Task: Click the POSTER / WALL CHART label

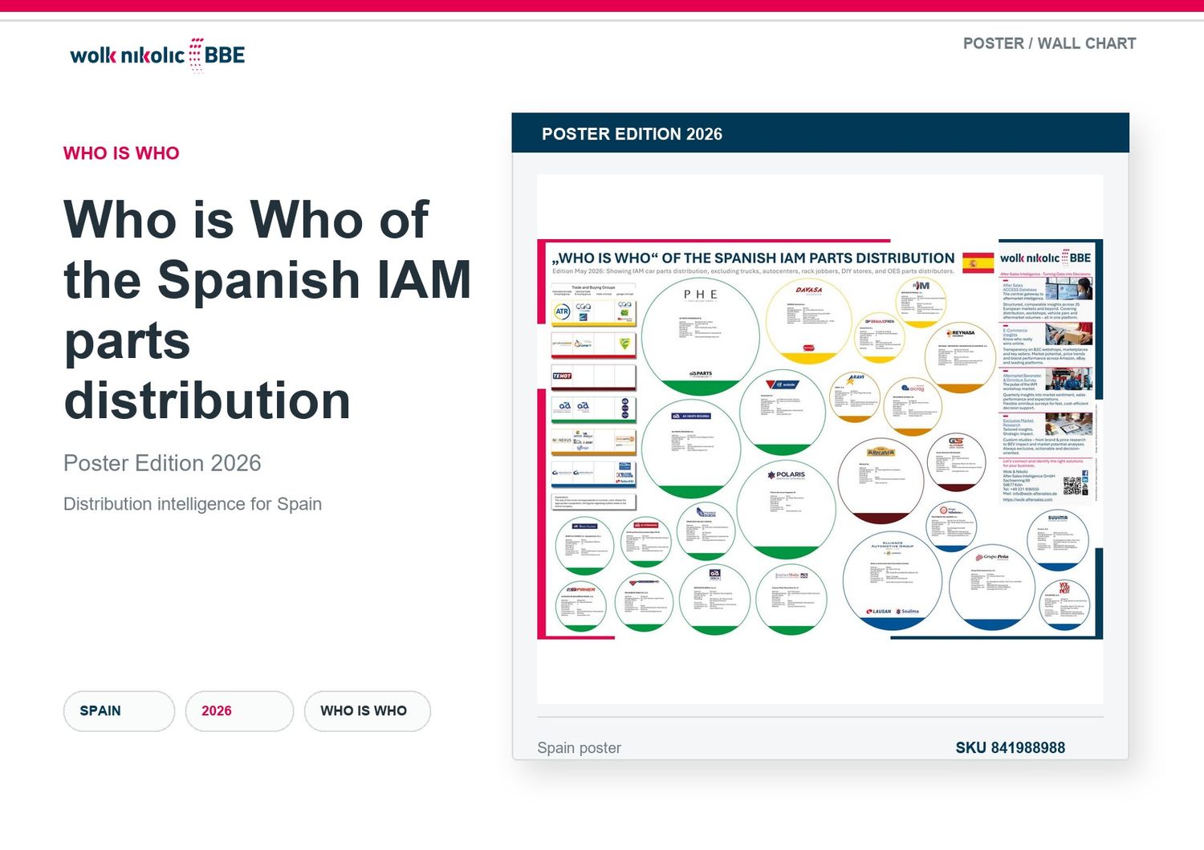Action: coord(1049,43)
